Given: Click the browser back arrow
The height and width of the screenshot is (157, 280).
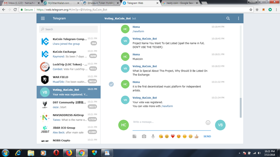Looking at the screenshot, I should click(4, 9).
